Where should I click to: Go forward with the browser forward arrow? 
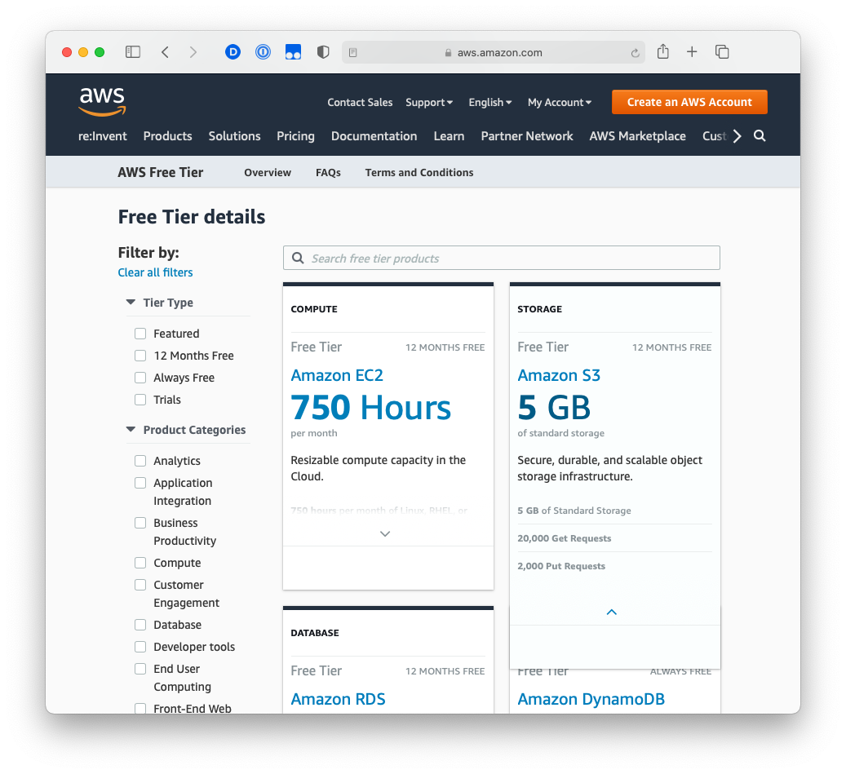point(193,51)
